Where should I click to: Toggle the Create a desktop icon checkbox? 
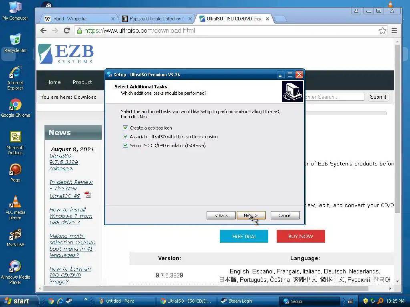[125, 128]
